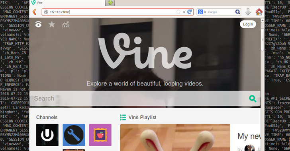The width and height of the screenshot is (290, 151).
Task: Focus the address bar with 172.17.0.2:8080
Action: (x=113, y=12)
